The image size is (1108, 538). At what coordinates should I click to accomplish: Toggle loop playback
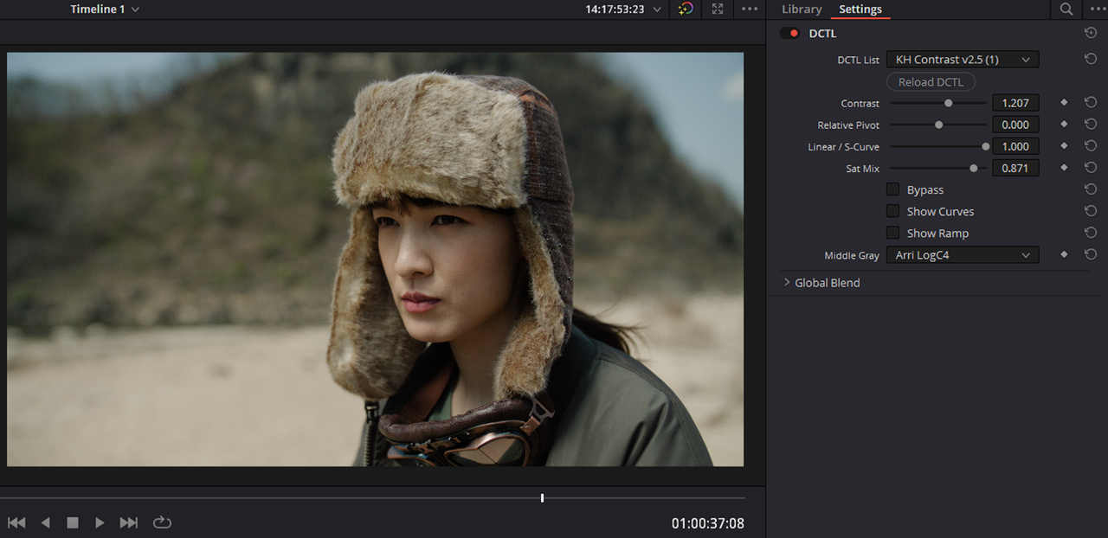pos(162,522)
